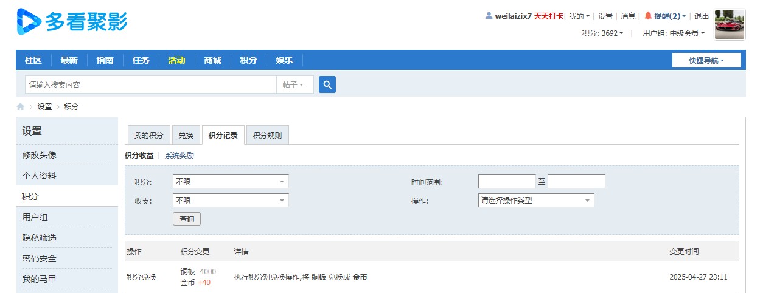Click the search content input field
Image resolution: width=777 pixels, height=293 pixels.
pos(150,85)
